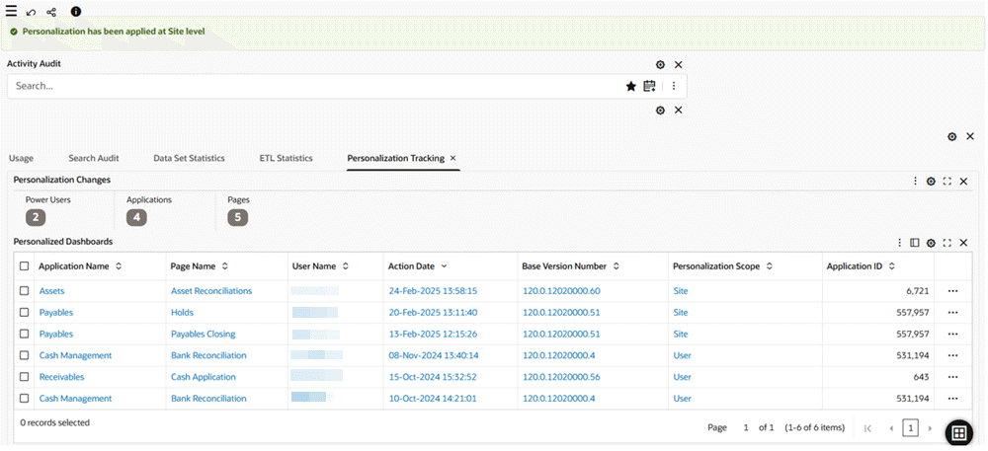Go to the previous results page

click(x=891, y=428)
